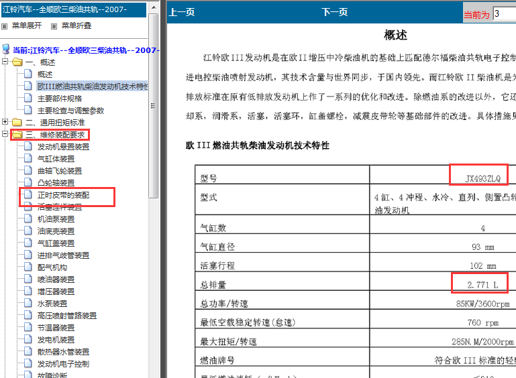Click the page icon beside 气缸盖装置
Image resolution: width=516 pixels, height=378 pixels.
click(x=28, y=243)
